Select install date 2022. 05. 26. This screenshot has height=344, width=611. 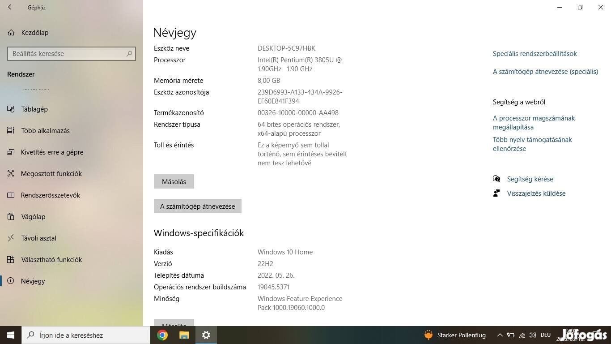tap(276, 275)
